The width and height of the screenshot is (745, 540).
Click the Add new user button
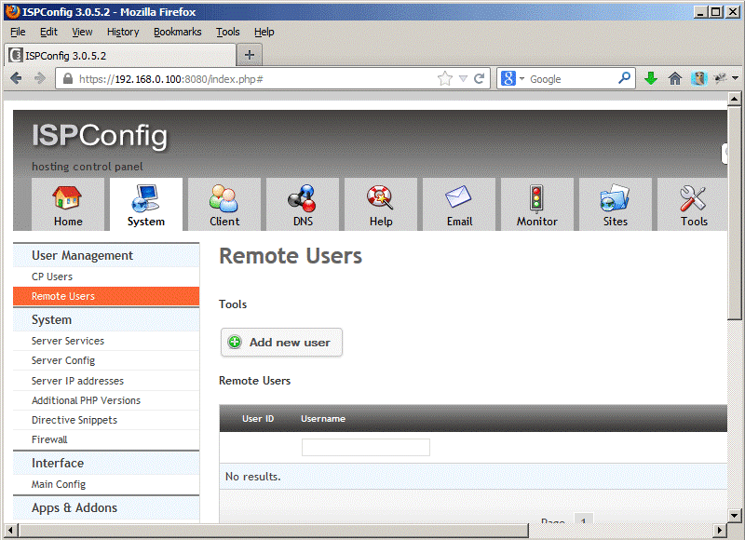tap(281, 343)
